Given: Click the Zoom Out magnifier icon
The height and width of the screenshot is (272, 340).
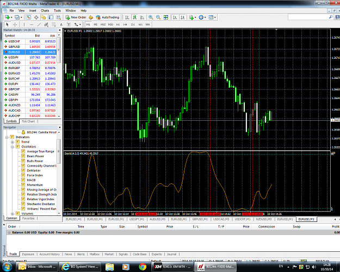Looking at the screenshot, I should click(158, 17).
